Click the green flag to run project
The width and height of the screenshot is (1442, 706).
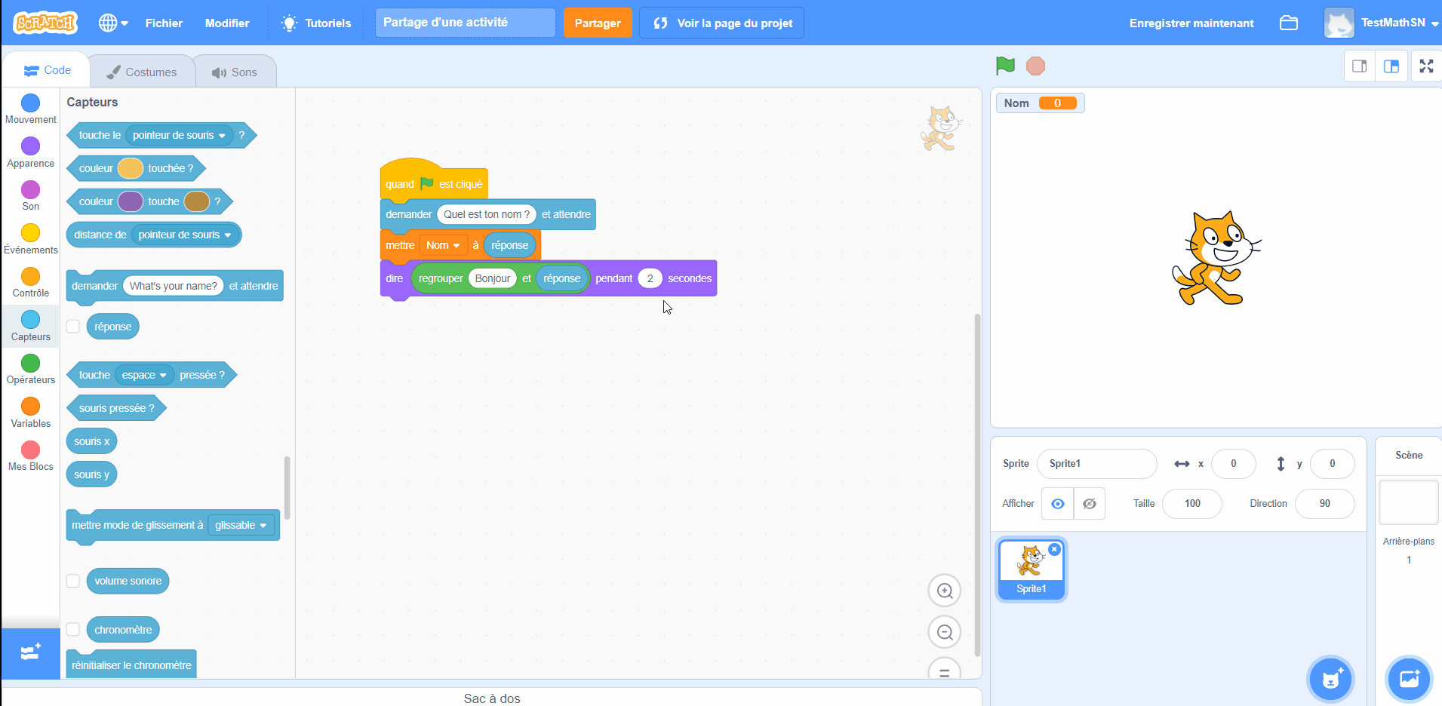point(1005,66)
